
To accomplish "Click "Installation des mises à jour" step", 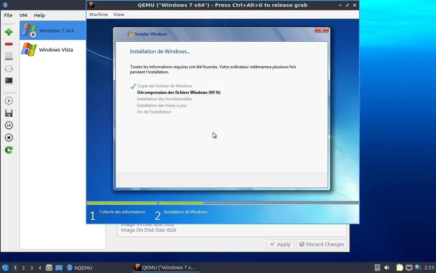I will click(x=162, y=105).
